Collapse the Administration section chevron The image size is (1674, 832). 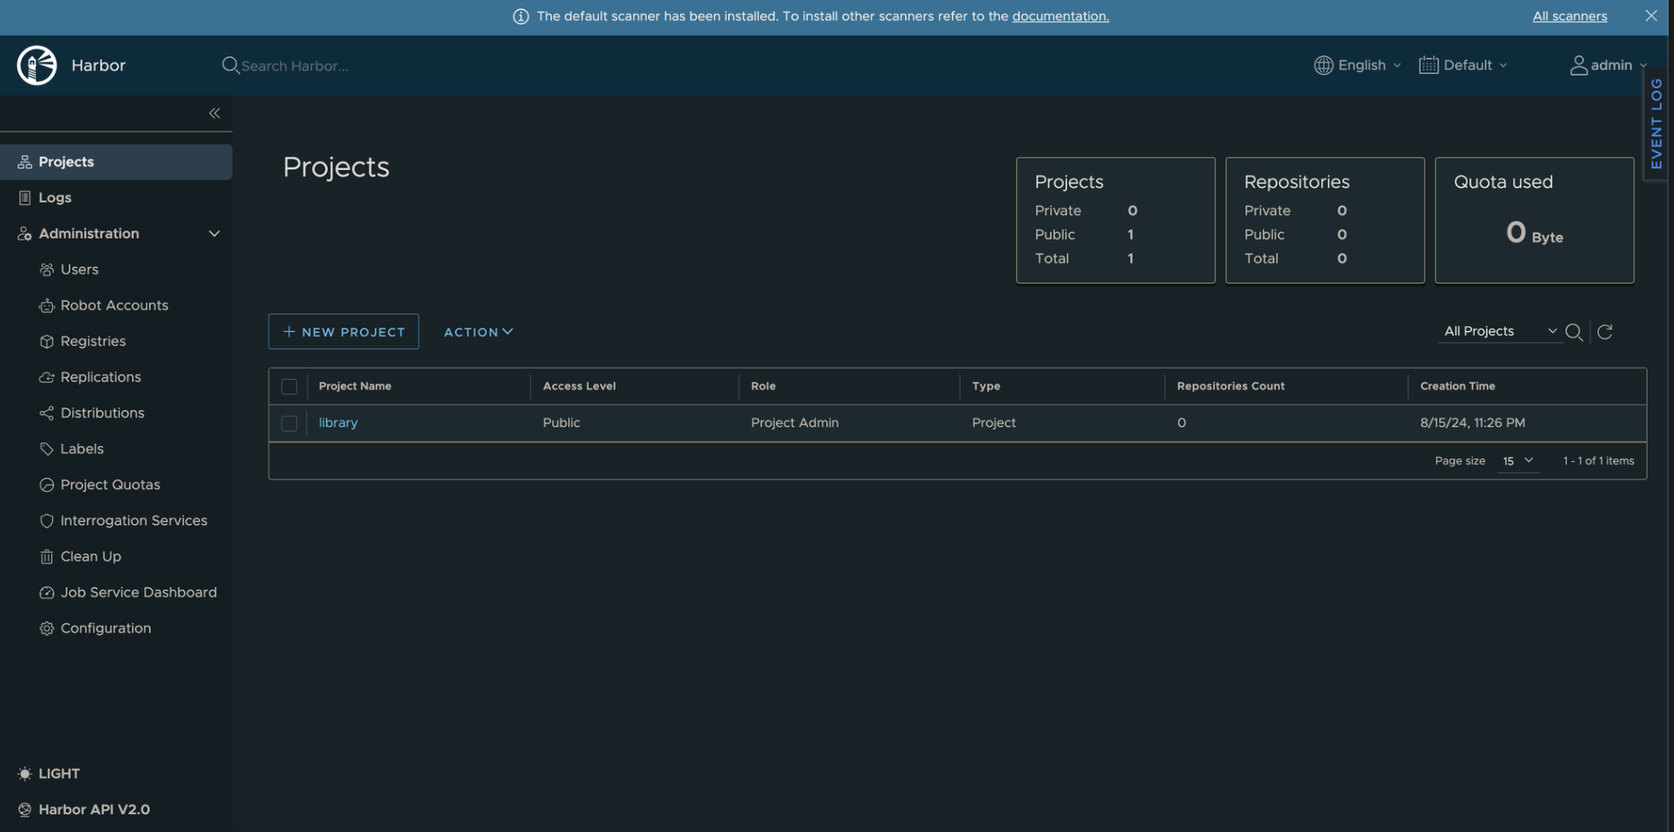point(213,234)
